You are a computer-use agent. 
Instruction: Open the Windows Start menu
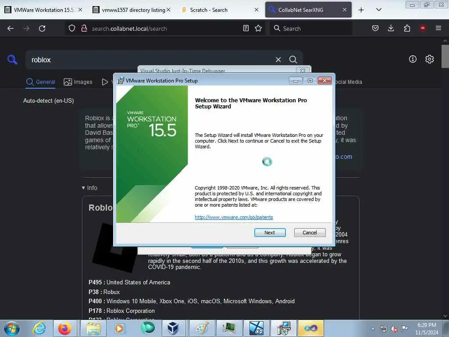pyautogui.click(x=12, y=328)
